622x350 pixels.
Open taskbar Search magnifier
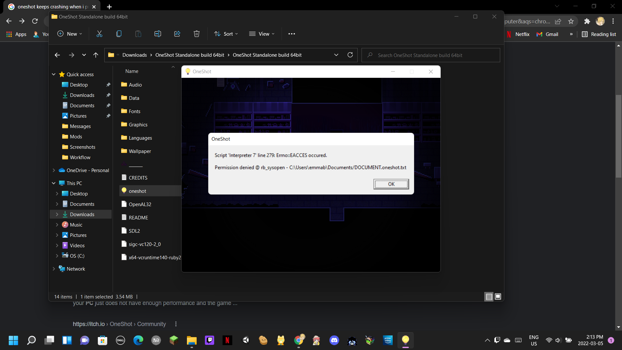(x=31, y=340)
